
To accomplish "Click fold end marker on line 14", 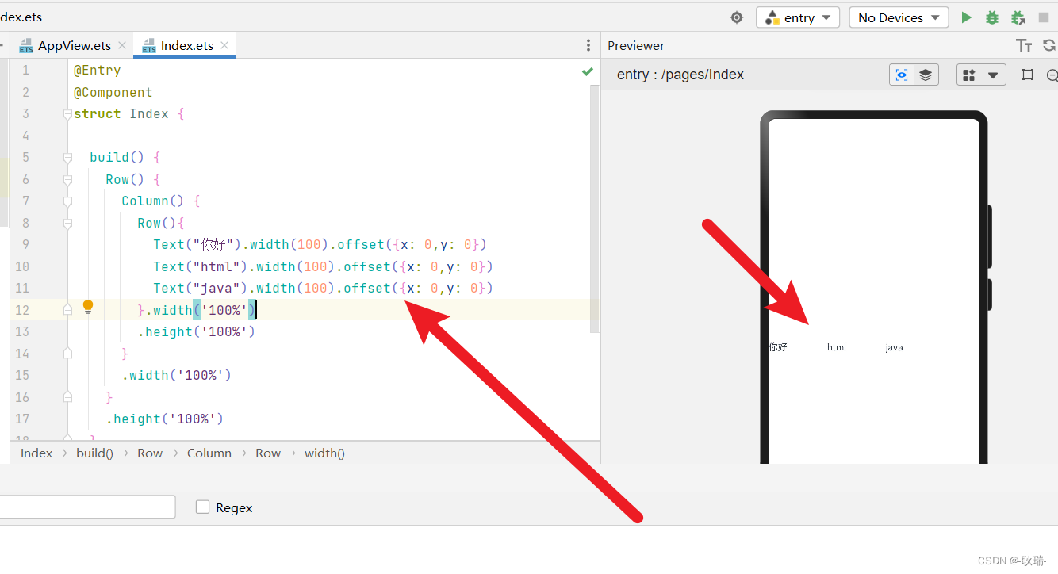I will [x=67, y=354].
